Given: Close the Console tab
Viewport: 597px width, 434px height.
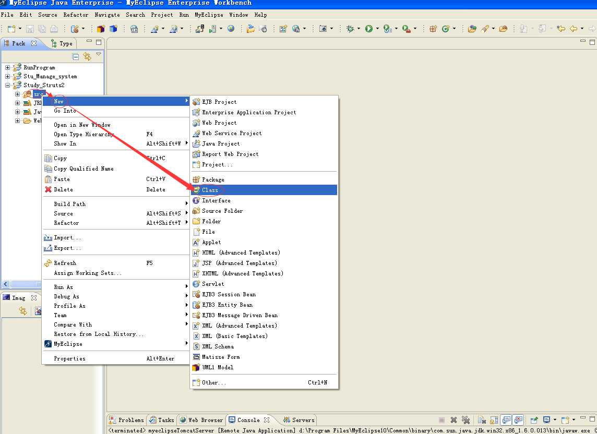Looking at the screenshot, I should click(267, 420).
